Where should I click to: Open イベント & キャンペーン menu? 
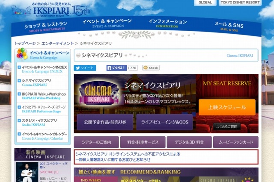(x=107, y=23)
